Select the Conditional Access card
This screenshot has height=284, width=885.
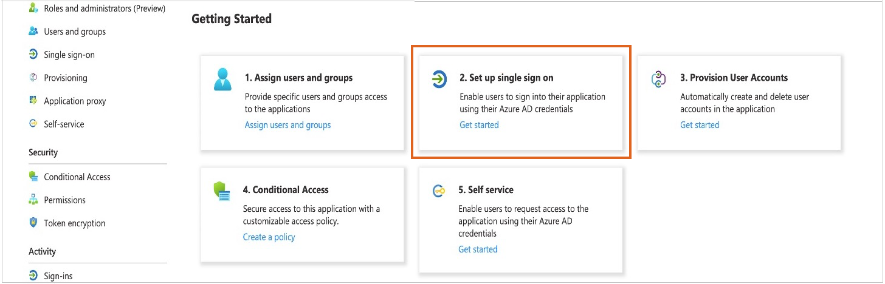coord(302,214)
